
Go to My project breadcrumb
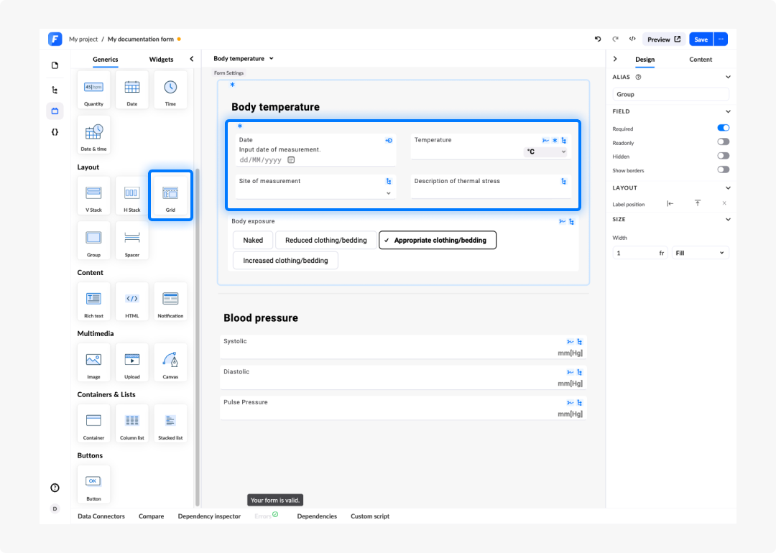click(83, 39)
